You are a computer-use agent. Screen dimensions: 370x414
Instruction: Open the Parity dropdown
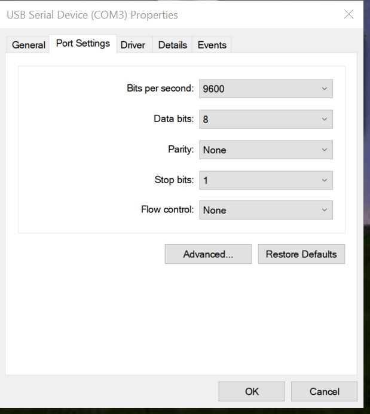point(266,150)
